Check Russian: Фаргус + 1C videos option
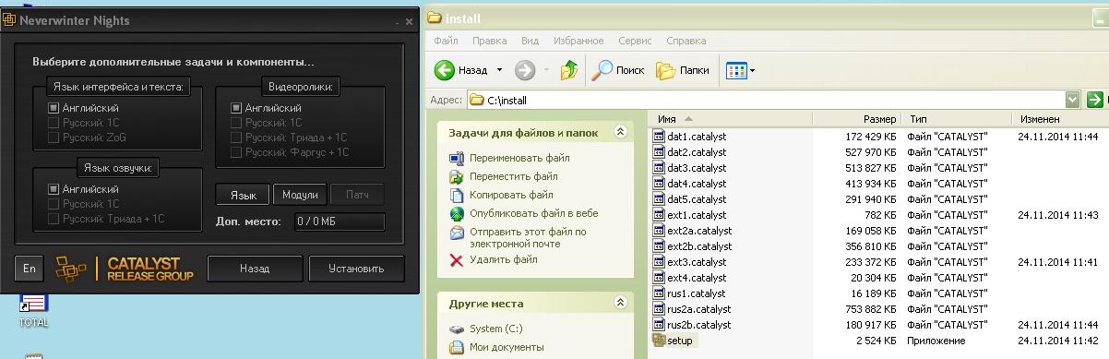 pos(236,152)
